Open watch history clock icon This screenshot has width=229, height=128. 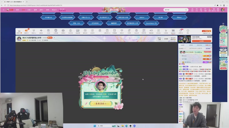point(192,10)
